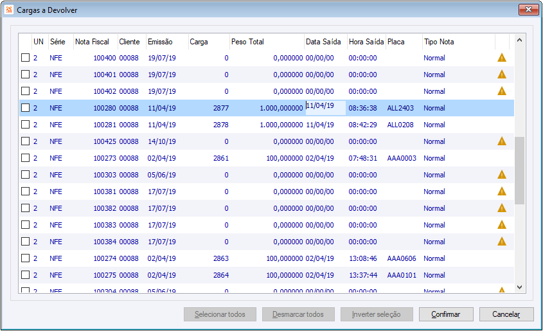Click warning icon in row 100303
Viewport: 543px width, 331px height.
[x=502, y=175]
